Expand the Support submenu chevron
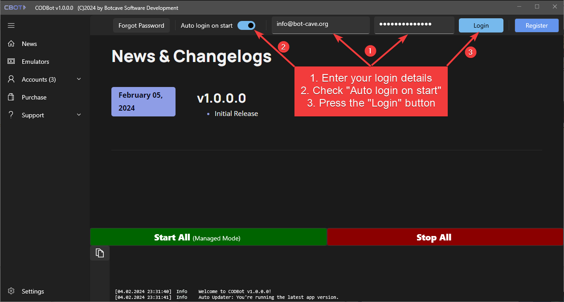The image size is (564, 302). click(79, 115)
